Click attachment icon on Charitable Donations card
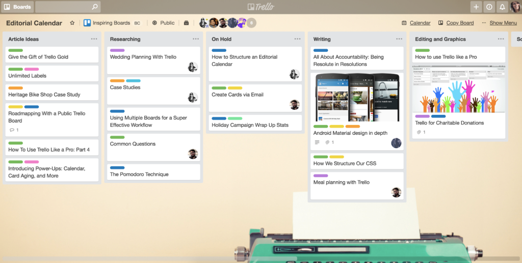 coord(419,132)
